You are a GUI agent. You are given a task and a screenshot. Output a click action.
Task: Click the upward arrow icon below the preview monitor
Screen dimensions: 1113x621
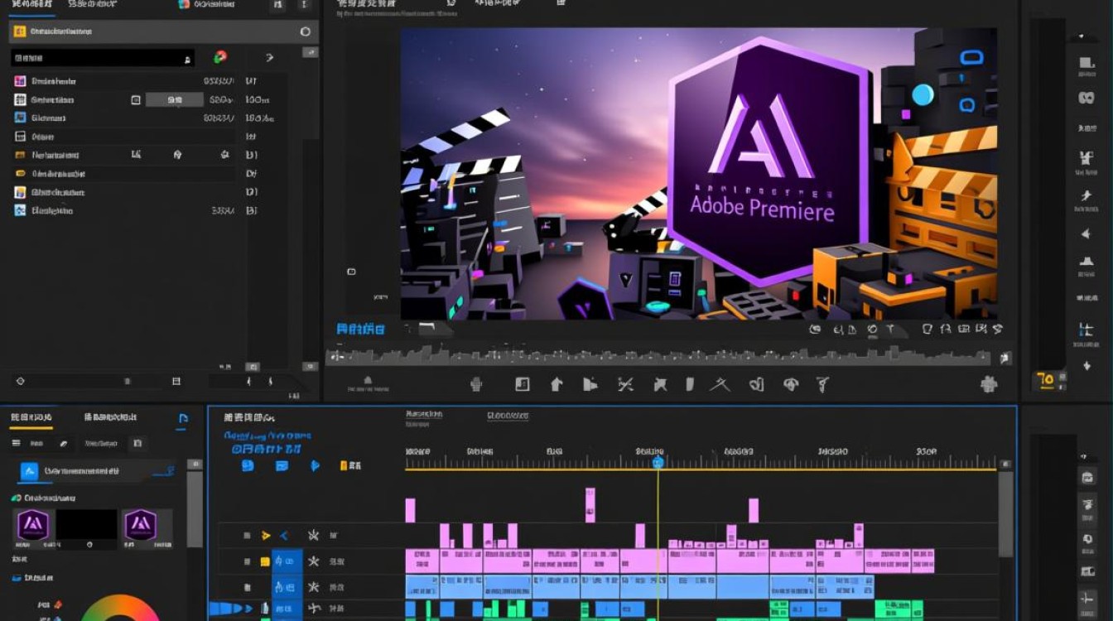pos(556,384)
